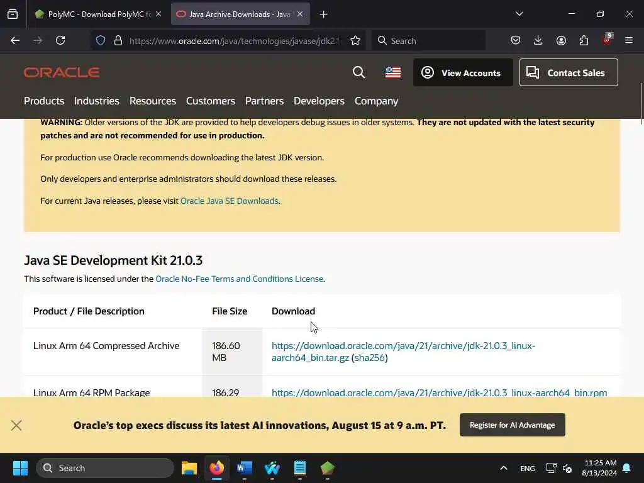Dismiss the AI innovations banner with X
The height and width of the screenshot is (483, 644).
click(16, 425)
